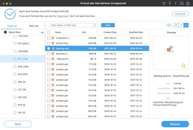Click the Banking and... file icon

pos(53,48)
